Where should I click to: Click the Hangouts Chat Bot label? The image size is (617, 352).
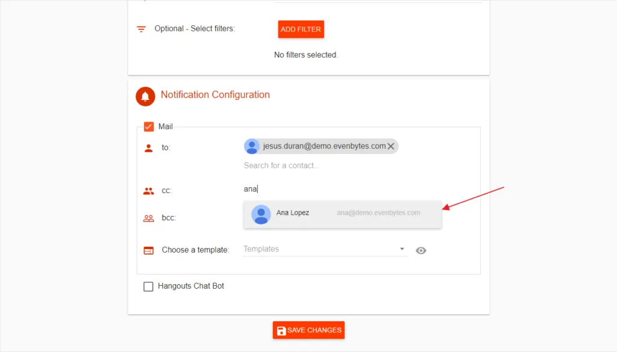point(191,286)
